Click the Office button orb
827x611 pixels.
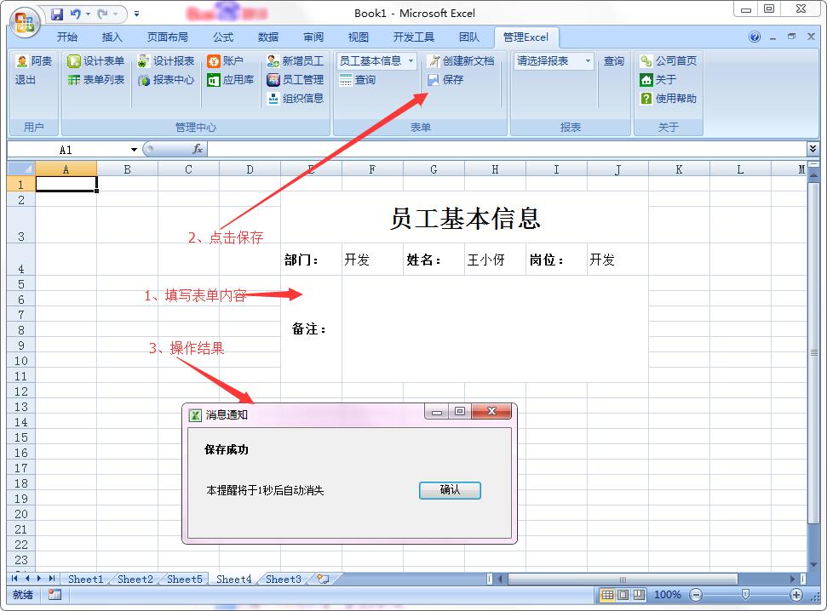[x=24, y=23]
